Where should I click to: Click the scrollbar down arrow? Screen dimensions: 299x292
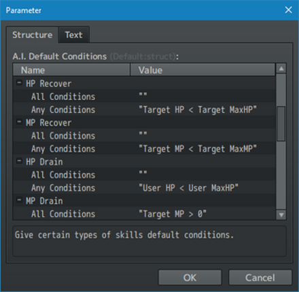281,215
